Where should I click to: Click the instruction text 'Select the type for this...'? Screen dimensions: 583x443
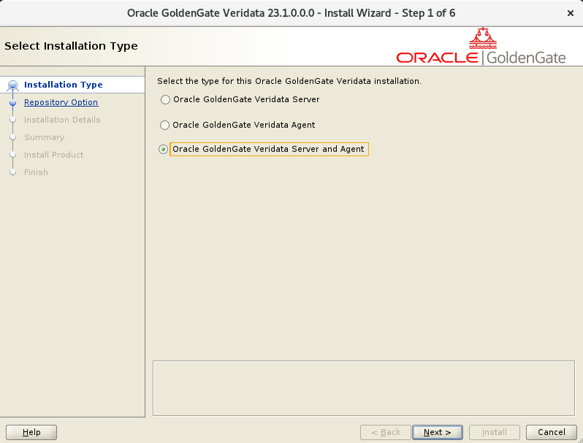(x=289, y=81)
